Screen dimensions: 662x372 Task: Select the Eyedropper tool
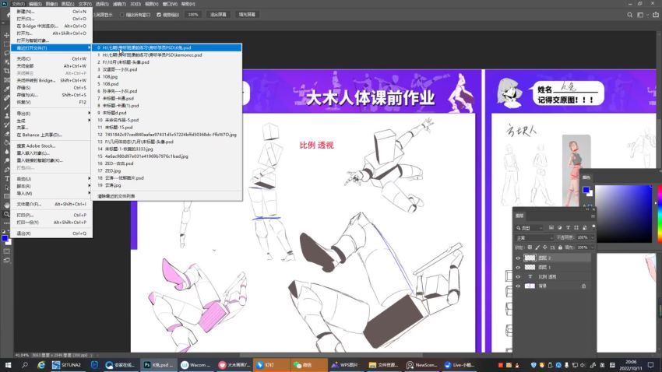(6, 89)
